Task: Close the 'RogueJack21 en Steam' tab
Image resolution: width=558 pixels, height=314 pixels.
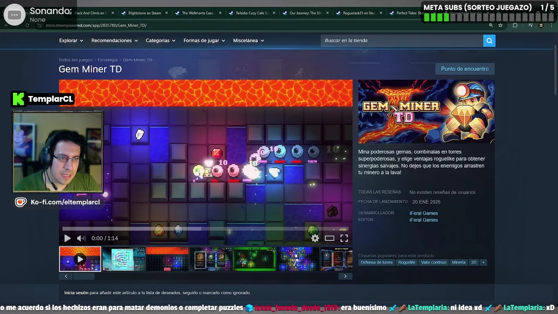Action: (381, 13)
